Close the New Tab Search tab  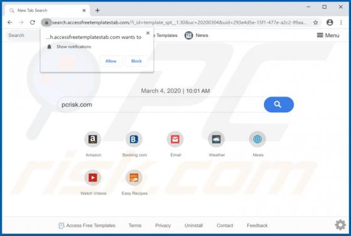click(84, 10)
